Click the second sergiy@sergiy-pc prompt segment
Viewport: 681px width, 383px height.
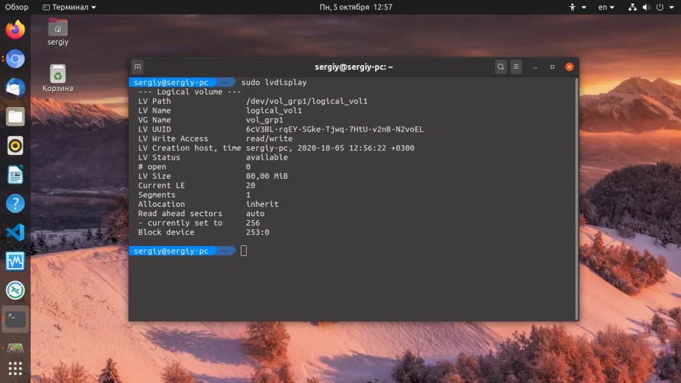coord(171,251)
